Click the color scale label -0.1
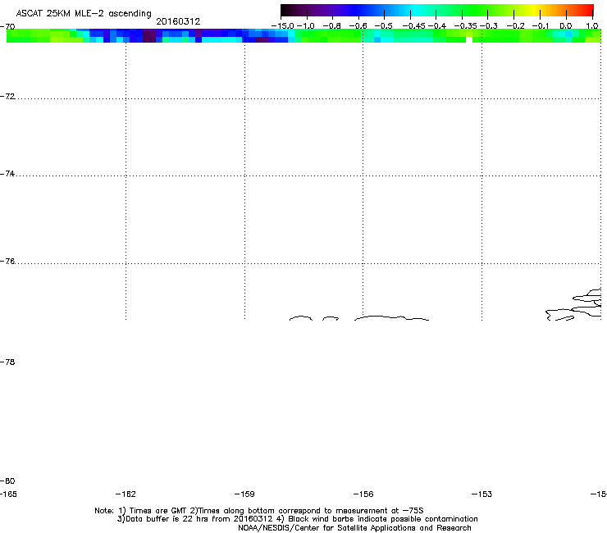The width and height of the screenshot is (607, 533). pyautogui.click(x=541, y=26)
